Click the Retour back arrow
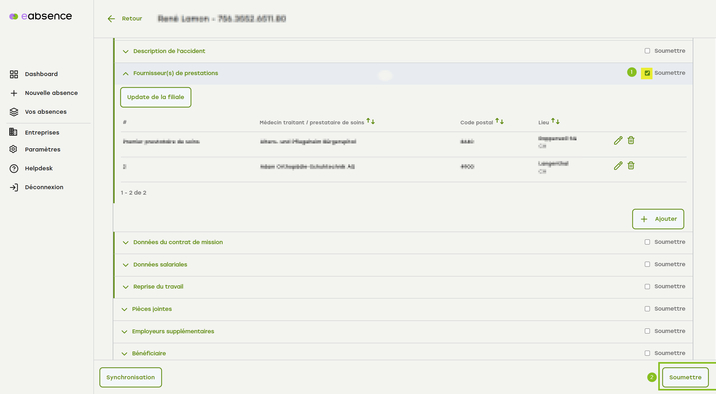The height and width of the screenshot is (394, 716). click(x=111, y=19)
